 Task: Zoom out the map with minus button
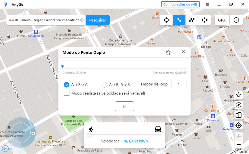(x=238, y=144)
